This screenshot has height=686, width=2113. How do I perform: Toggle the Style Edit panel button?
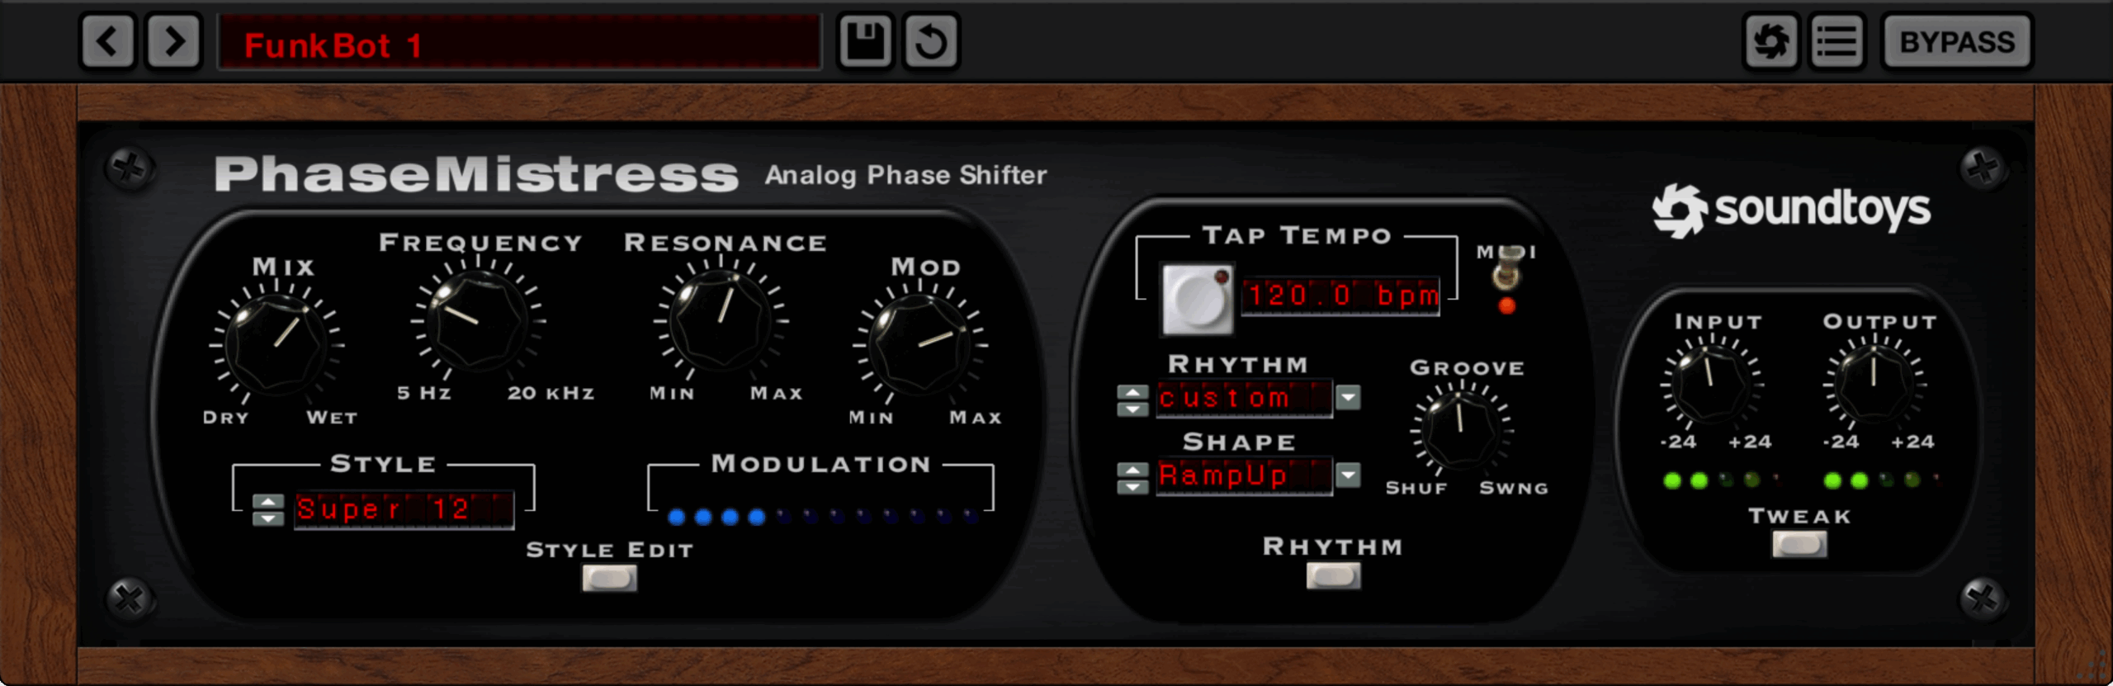[x=609, y=578]
